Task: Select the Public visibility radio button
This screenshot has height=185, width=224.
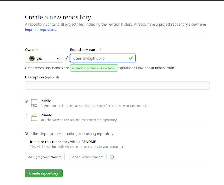Action: pos(27,102)
